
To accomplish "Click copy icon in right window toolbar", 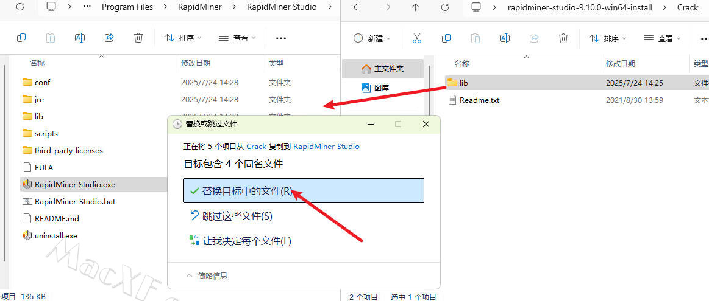I will [446, 38].
